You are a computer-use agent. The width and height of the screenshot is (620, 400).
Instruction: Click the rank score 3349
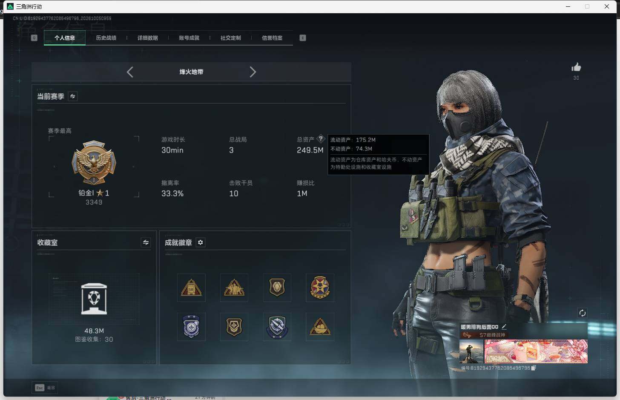(x=94, y=202)
